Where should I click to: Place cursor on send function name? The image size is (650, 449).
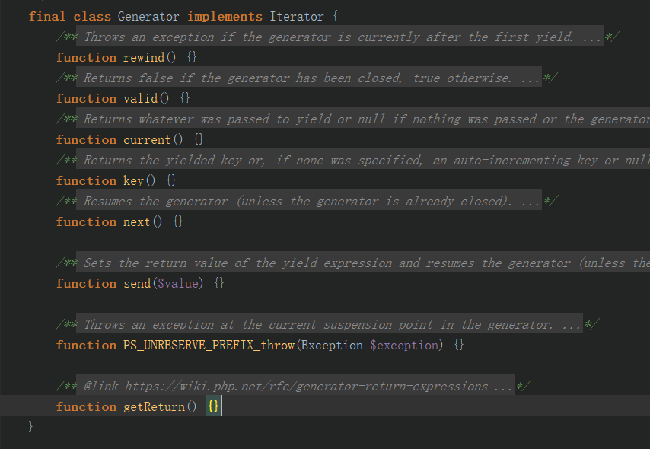point(137,283)
